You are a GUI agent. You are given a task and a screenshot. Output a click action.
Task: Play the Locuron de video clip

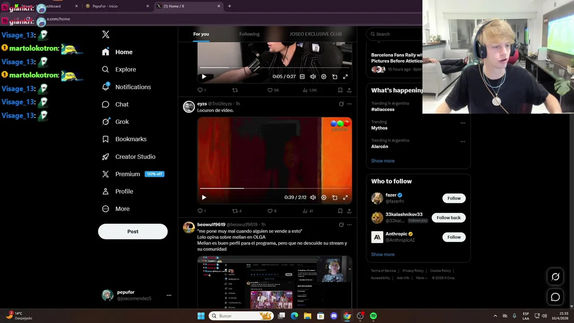coord(204,197)
